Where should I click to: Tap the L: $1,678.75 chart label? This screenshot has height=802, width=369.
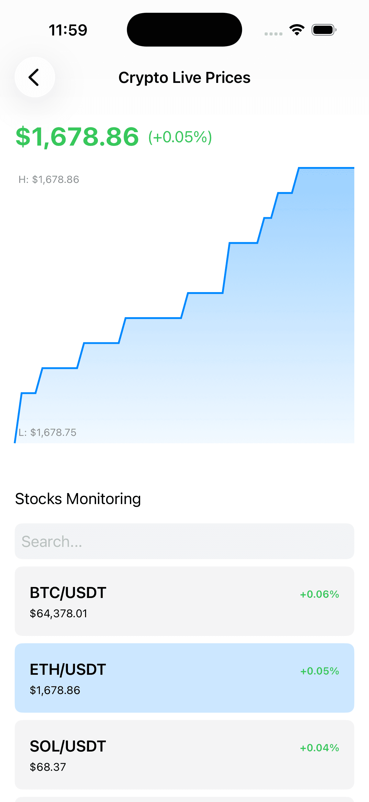click(47, 432)
